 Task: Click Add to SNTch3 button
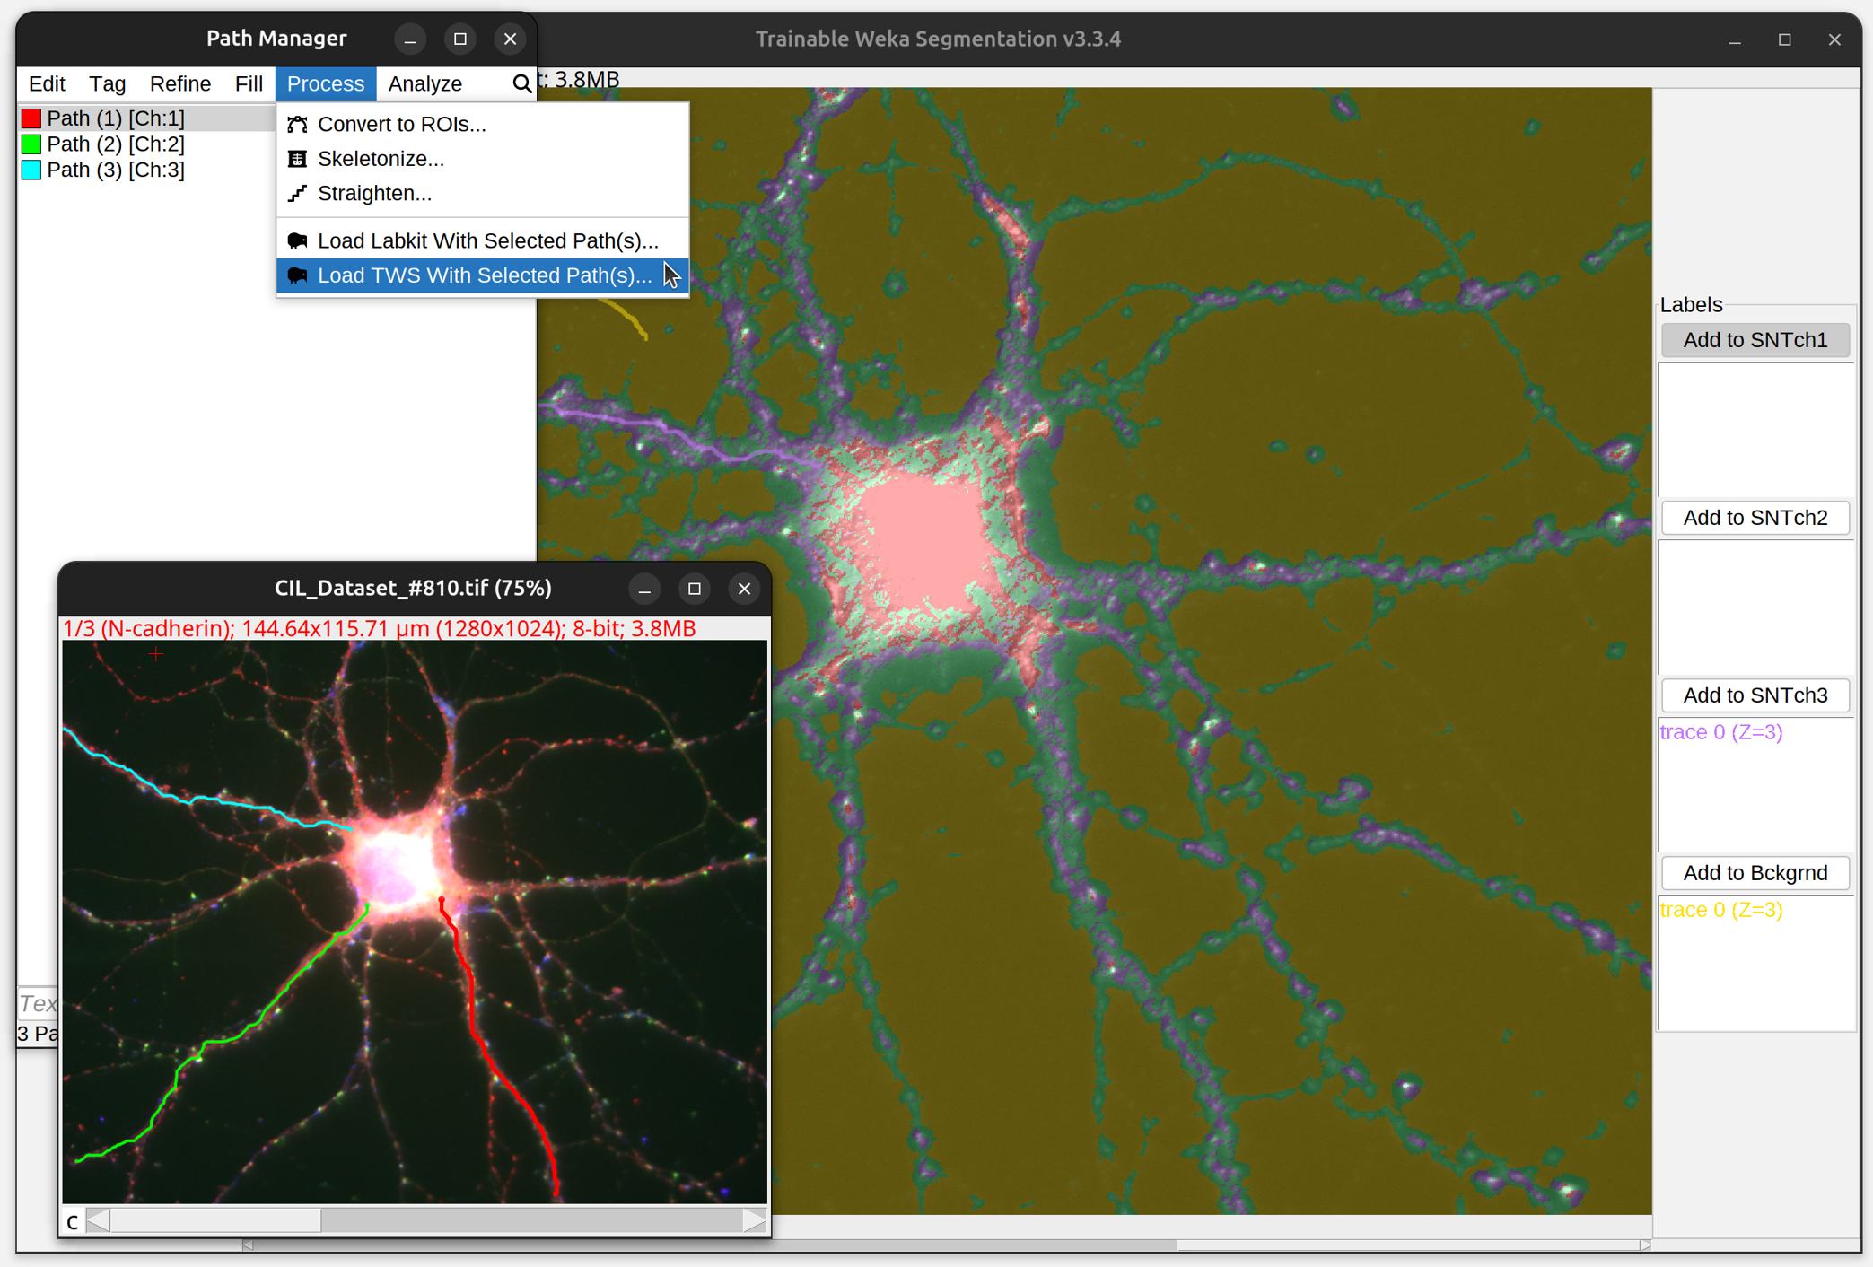[x=1755, y=695]
